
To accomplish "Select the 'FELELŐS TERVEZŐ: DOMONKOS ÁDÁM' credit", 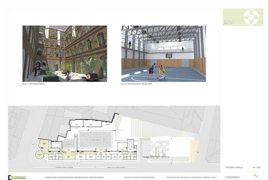I will tap(139, 177).
